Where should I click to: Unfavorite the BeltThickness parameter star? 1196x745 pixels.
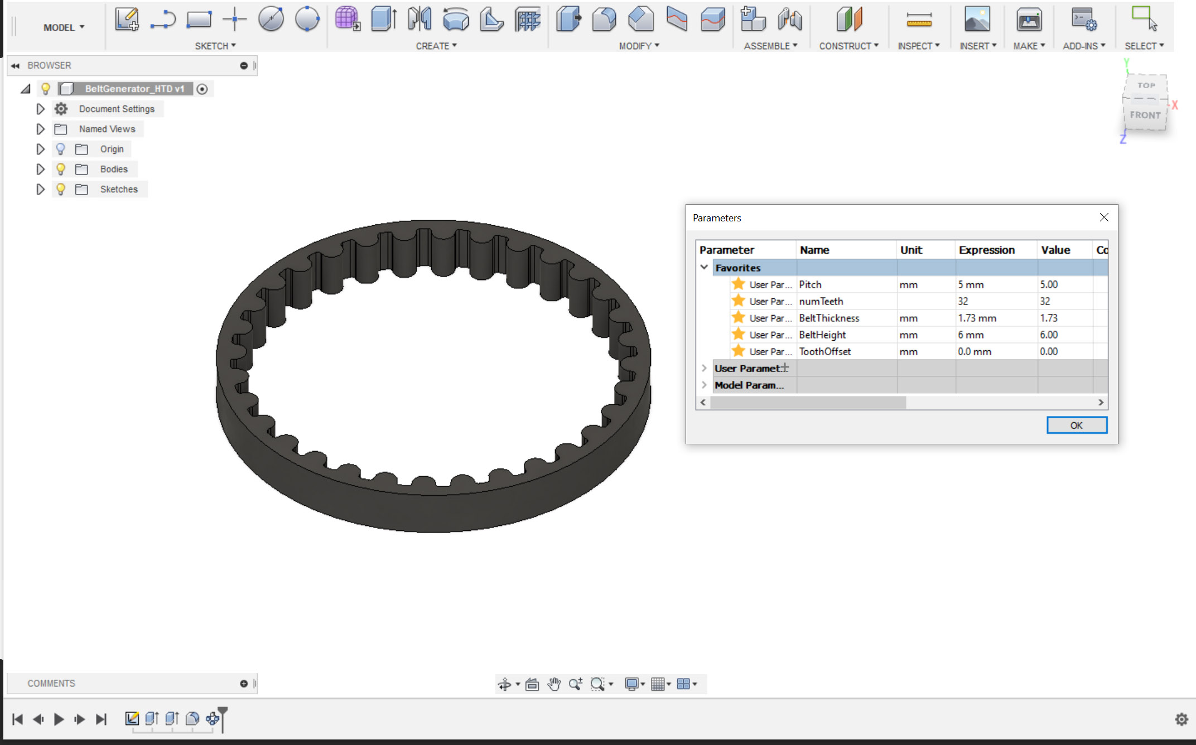click(739, 317)
